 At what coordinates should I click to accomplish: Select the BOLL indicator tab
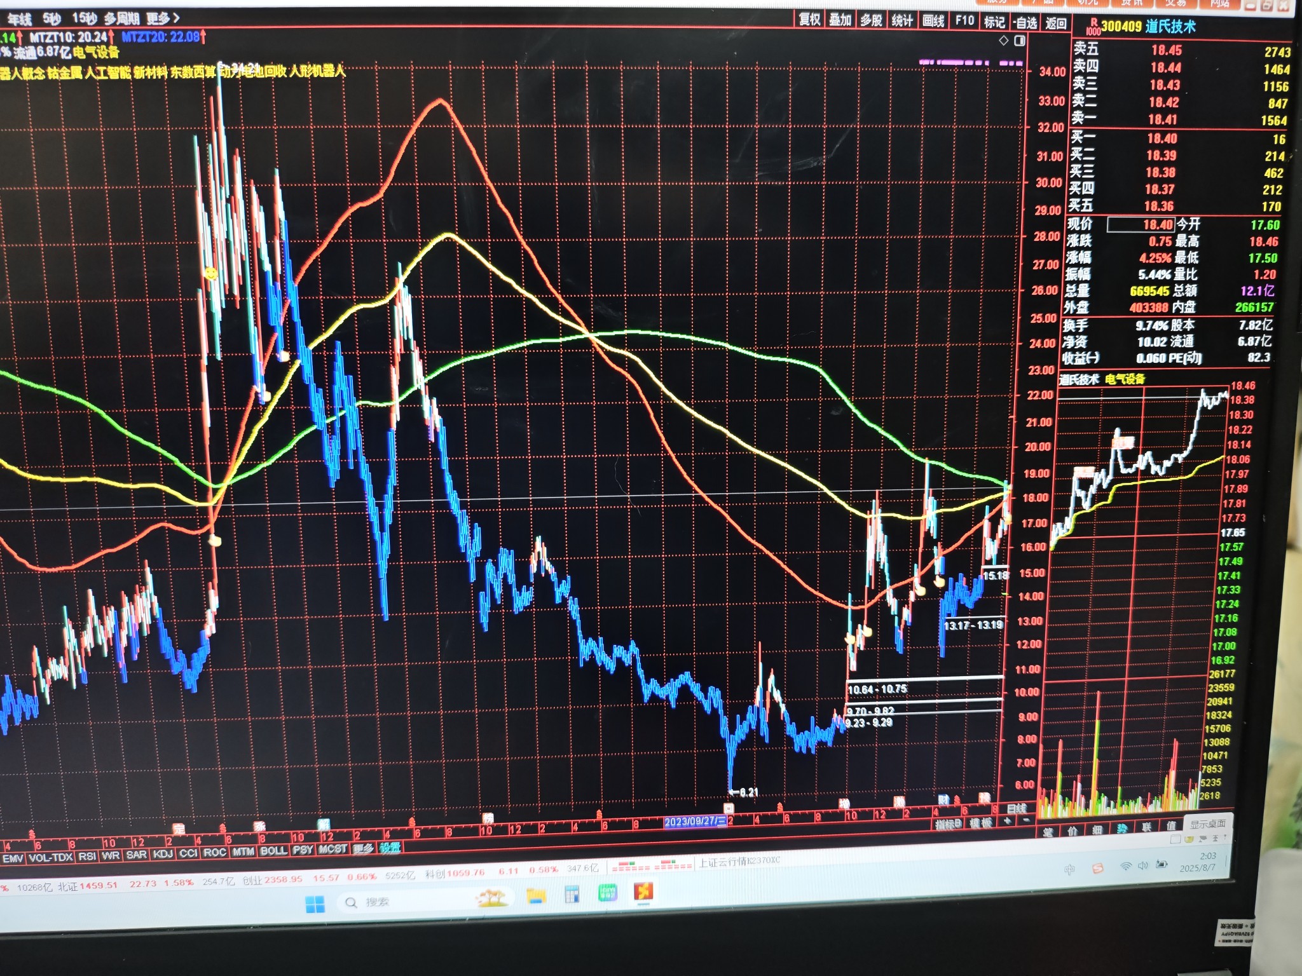273,851
